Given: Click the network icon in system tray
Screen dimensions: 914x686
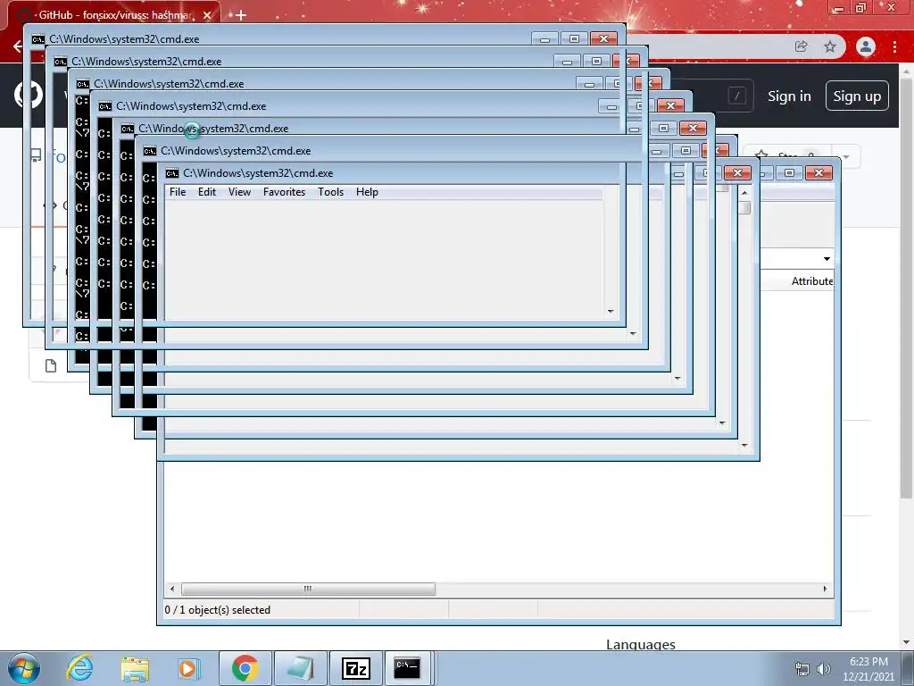Looking at the screenshot, I should (x=802, y=669).
